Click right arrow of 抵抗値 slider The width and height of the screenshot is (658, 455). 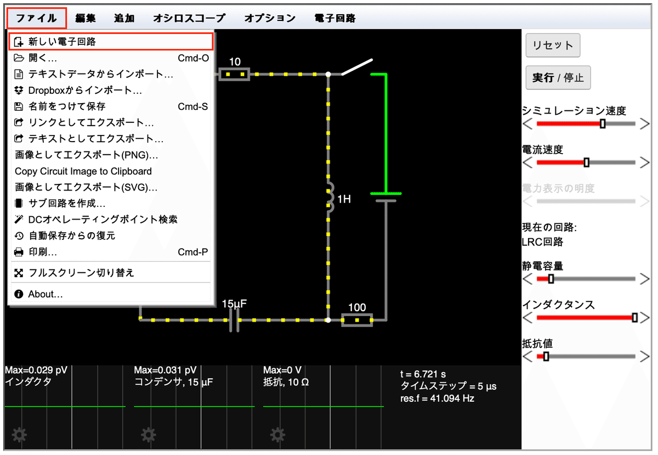pyautogui.click(x=644, y=357)
